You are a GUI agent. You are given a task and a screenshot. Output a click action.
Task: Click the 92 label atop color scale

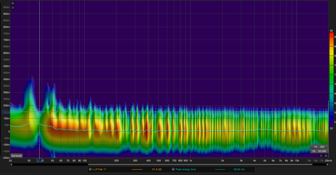[331, 31]
